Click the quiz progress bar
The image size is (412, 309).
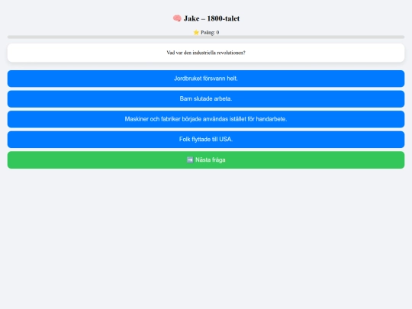[206, 37]
